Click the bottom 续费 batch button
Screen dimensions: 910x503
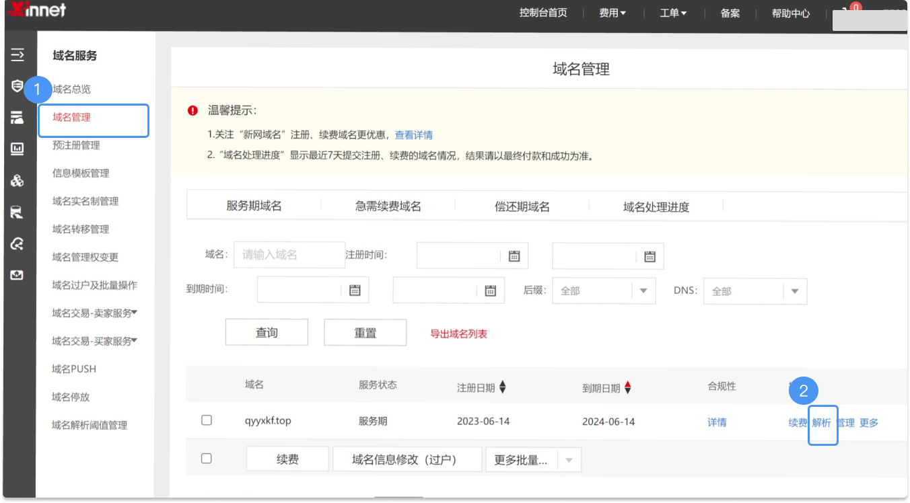coord(287,459)
